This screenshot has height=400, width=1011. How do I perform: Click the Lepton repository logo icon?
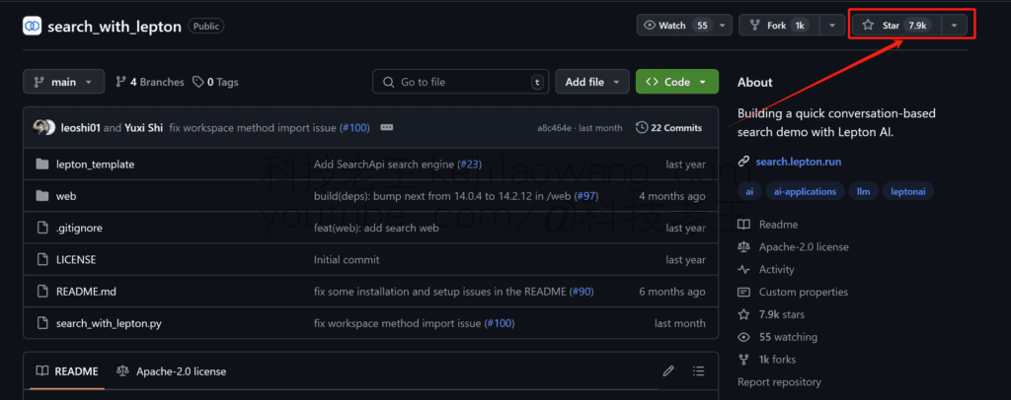pyautogui.click(x=33, y=27)
